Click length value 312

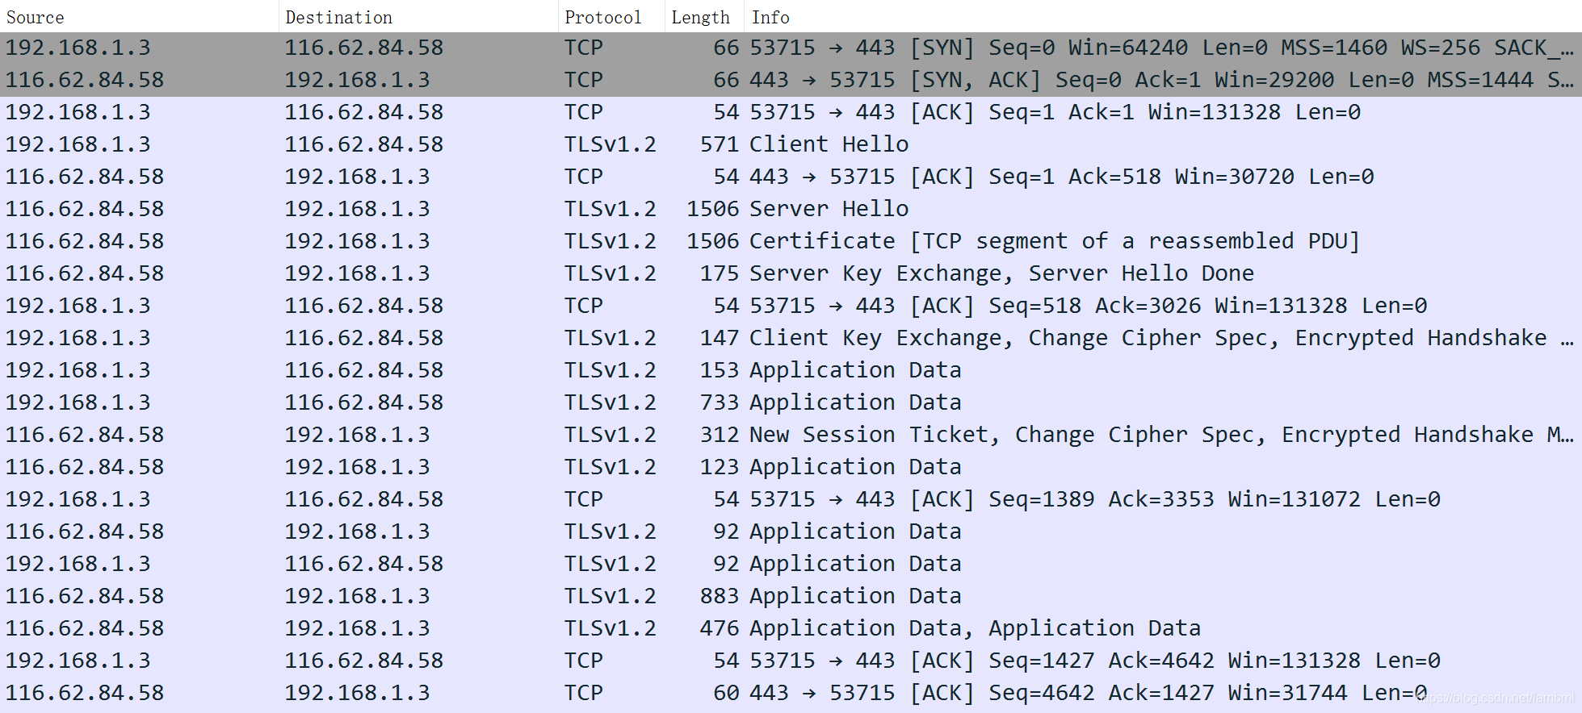(x=720, y=435)
